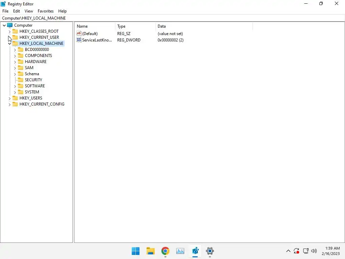Viewport: 345px width, 259px height.
Task: Select the SYSTEM key label
Action: pyautogui.click(x=32, y=92)
